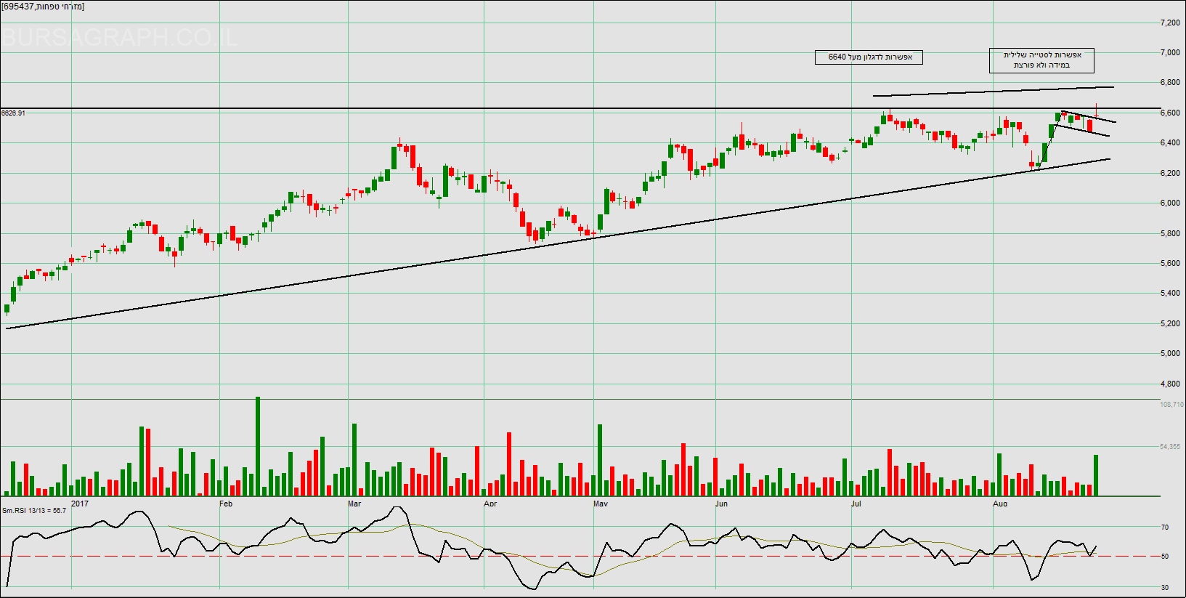Jump to the Feb marker on the time axis
Image resolution: width=1186 pixels, height=598 pixels.
(x=226, y=504)
